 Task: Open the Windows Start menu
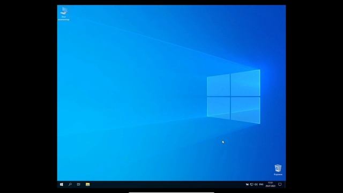click(x=62, y=184)
